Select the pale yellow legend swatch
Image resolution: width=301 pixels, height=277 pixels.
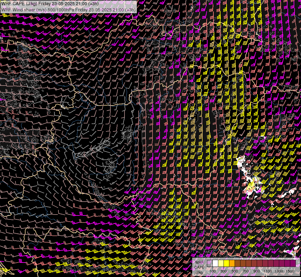point(221,263)
